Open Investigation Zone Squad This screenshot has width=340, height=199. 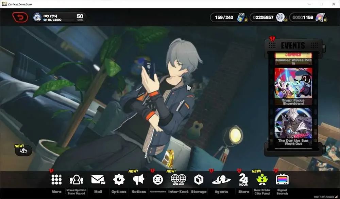pos(76,180)
